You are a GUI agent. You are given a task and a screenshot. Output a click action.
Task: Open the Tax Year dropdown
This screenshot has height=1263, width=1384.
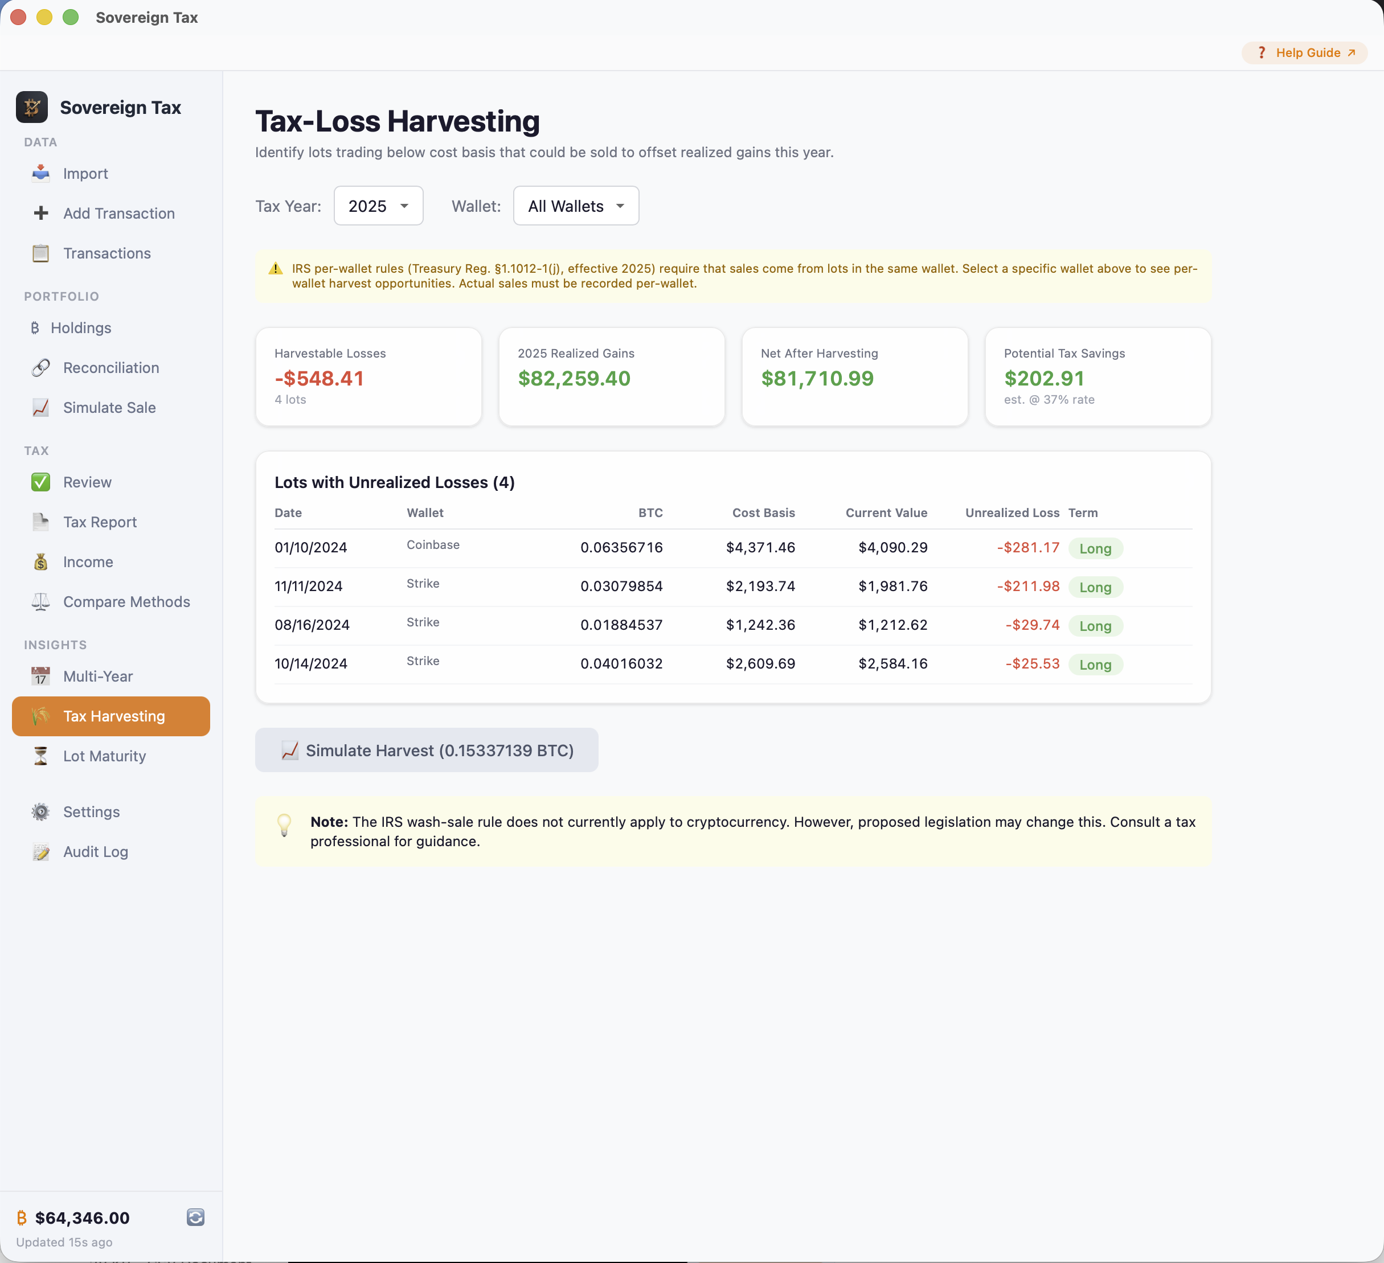(x=378, y=205)
